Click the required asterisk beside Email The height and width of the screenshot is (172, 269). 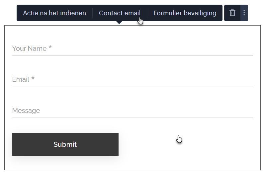pyautogui.click(x=33, y=79)
